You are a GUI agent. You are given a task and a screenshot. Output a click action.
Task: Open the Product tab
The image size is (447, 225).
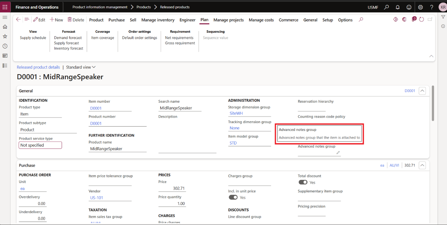[x=96, y=20]
